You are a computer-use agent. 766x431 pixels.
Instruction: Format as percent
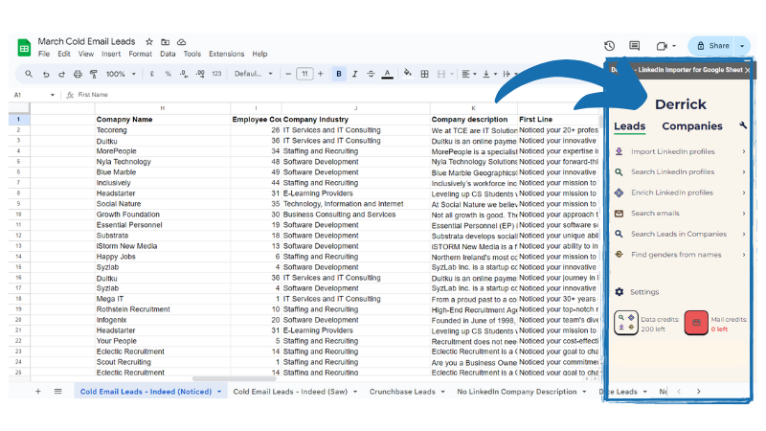(169, 75)
